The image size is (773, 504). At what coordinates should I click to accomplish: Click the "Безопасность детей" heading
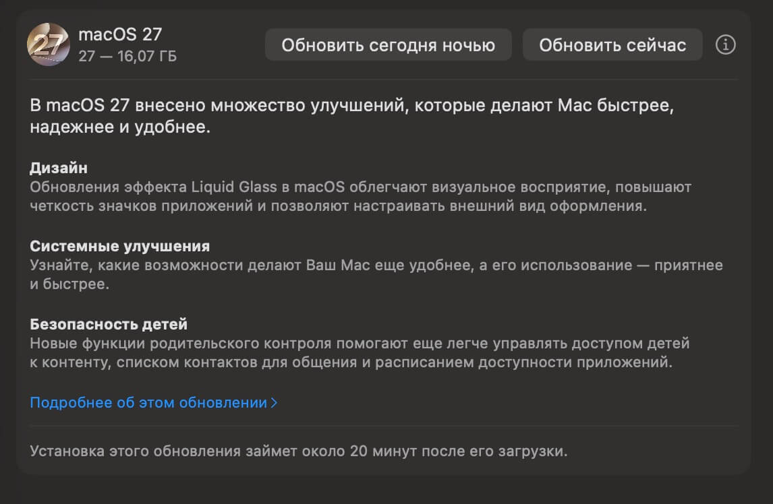coord(109,324)
